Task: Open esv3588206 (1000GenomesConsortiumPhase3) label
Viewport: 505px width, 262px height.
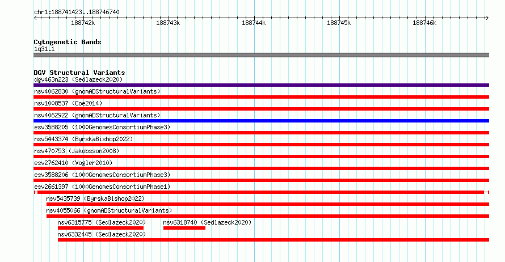Action: (x=102, y=175)
